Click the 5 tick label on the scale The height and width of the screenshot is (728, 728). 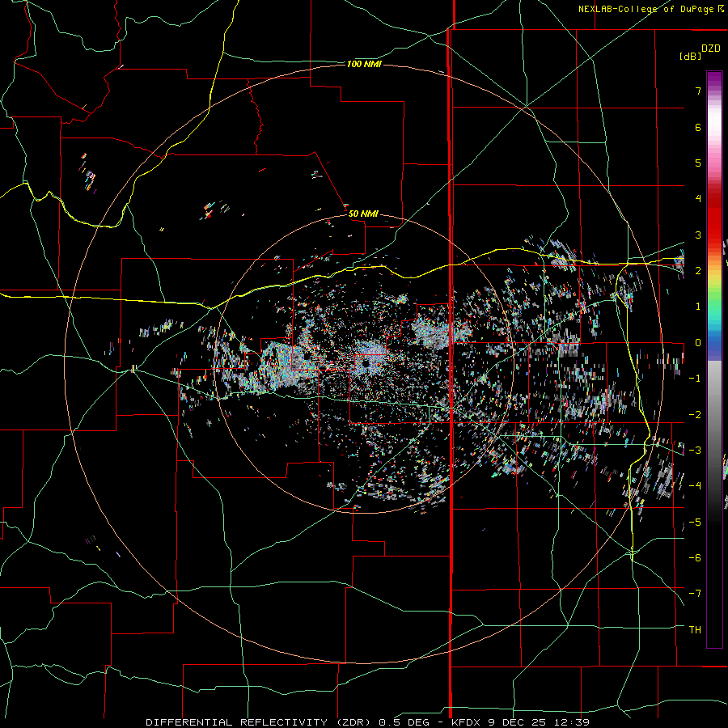[698, 163]
